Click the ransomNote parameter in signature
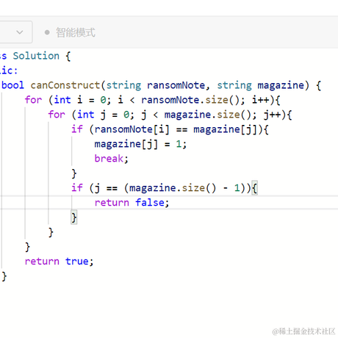 [x=176, y=85]
